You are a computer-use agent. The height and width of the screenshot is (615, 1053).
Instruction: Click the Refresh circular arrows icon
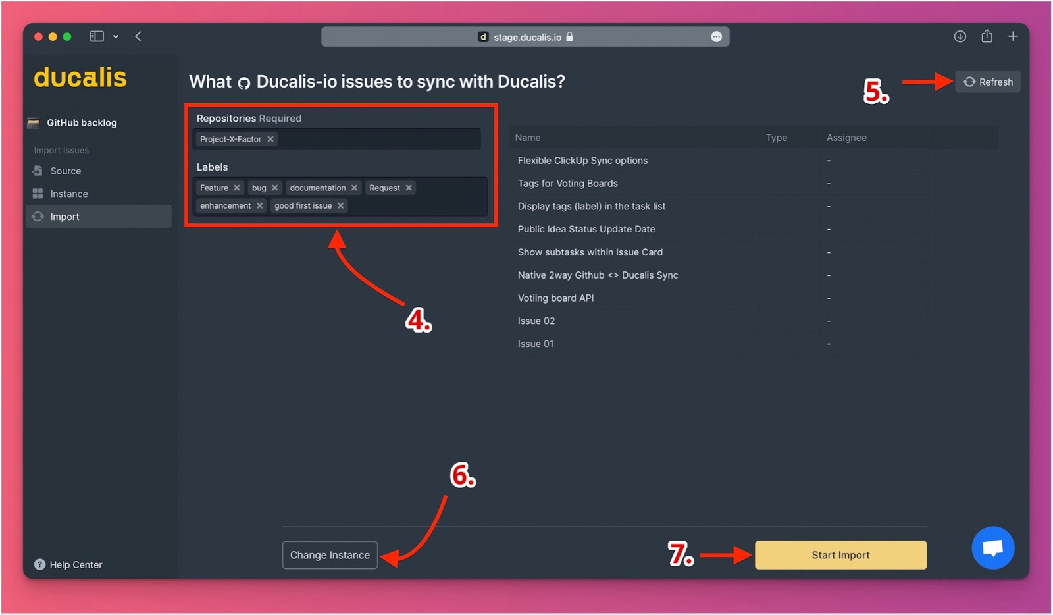pos(969,82)
